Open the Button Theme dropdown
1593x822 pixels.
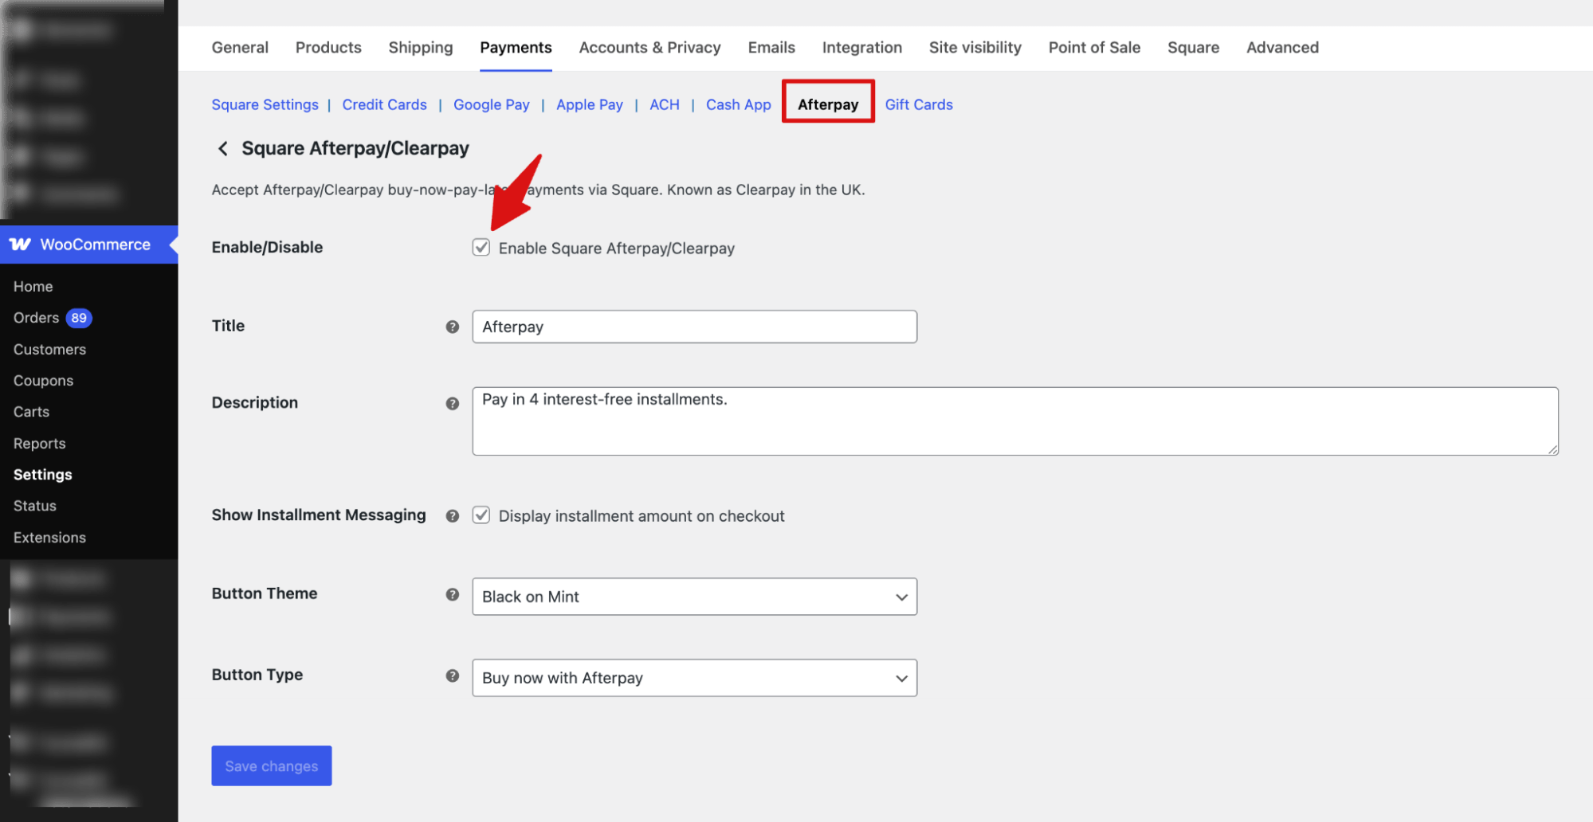694,597
